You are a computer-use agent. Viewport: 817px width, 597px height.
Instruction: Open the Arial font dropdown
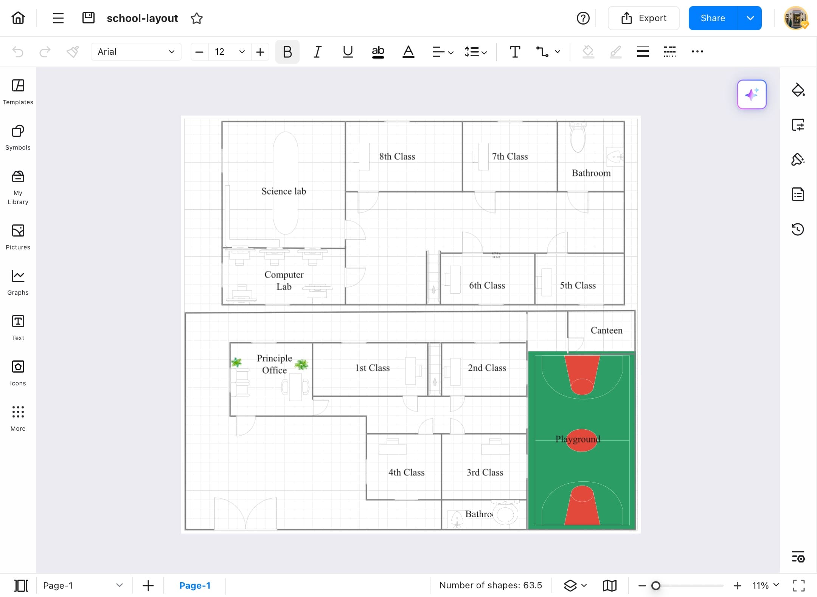tap(136, 52)
